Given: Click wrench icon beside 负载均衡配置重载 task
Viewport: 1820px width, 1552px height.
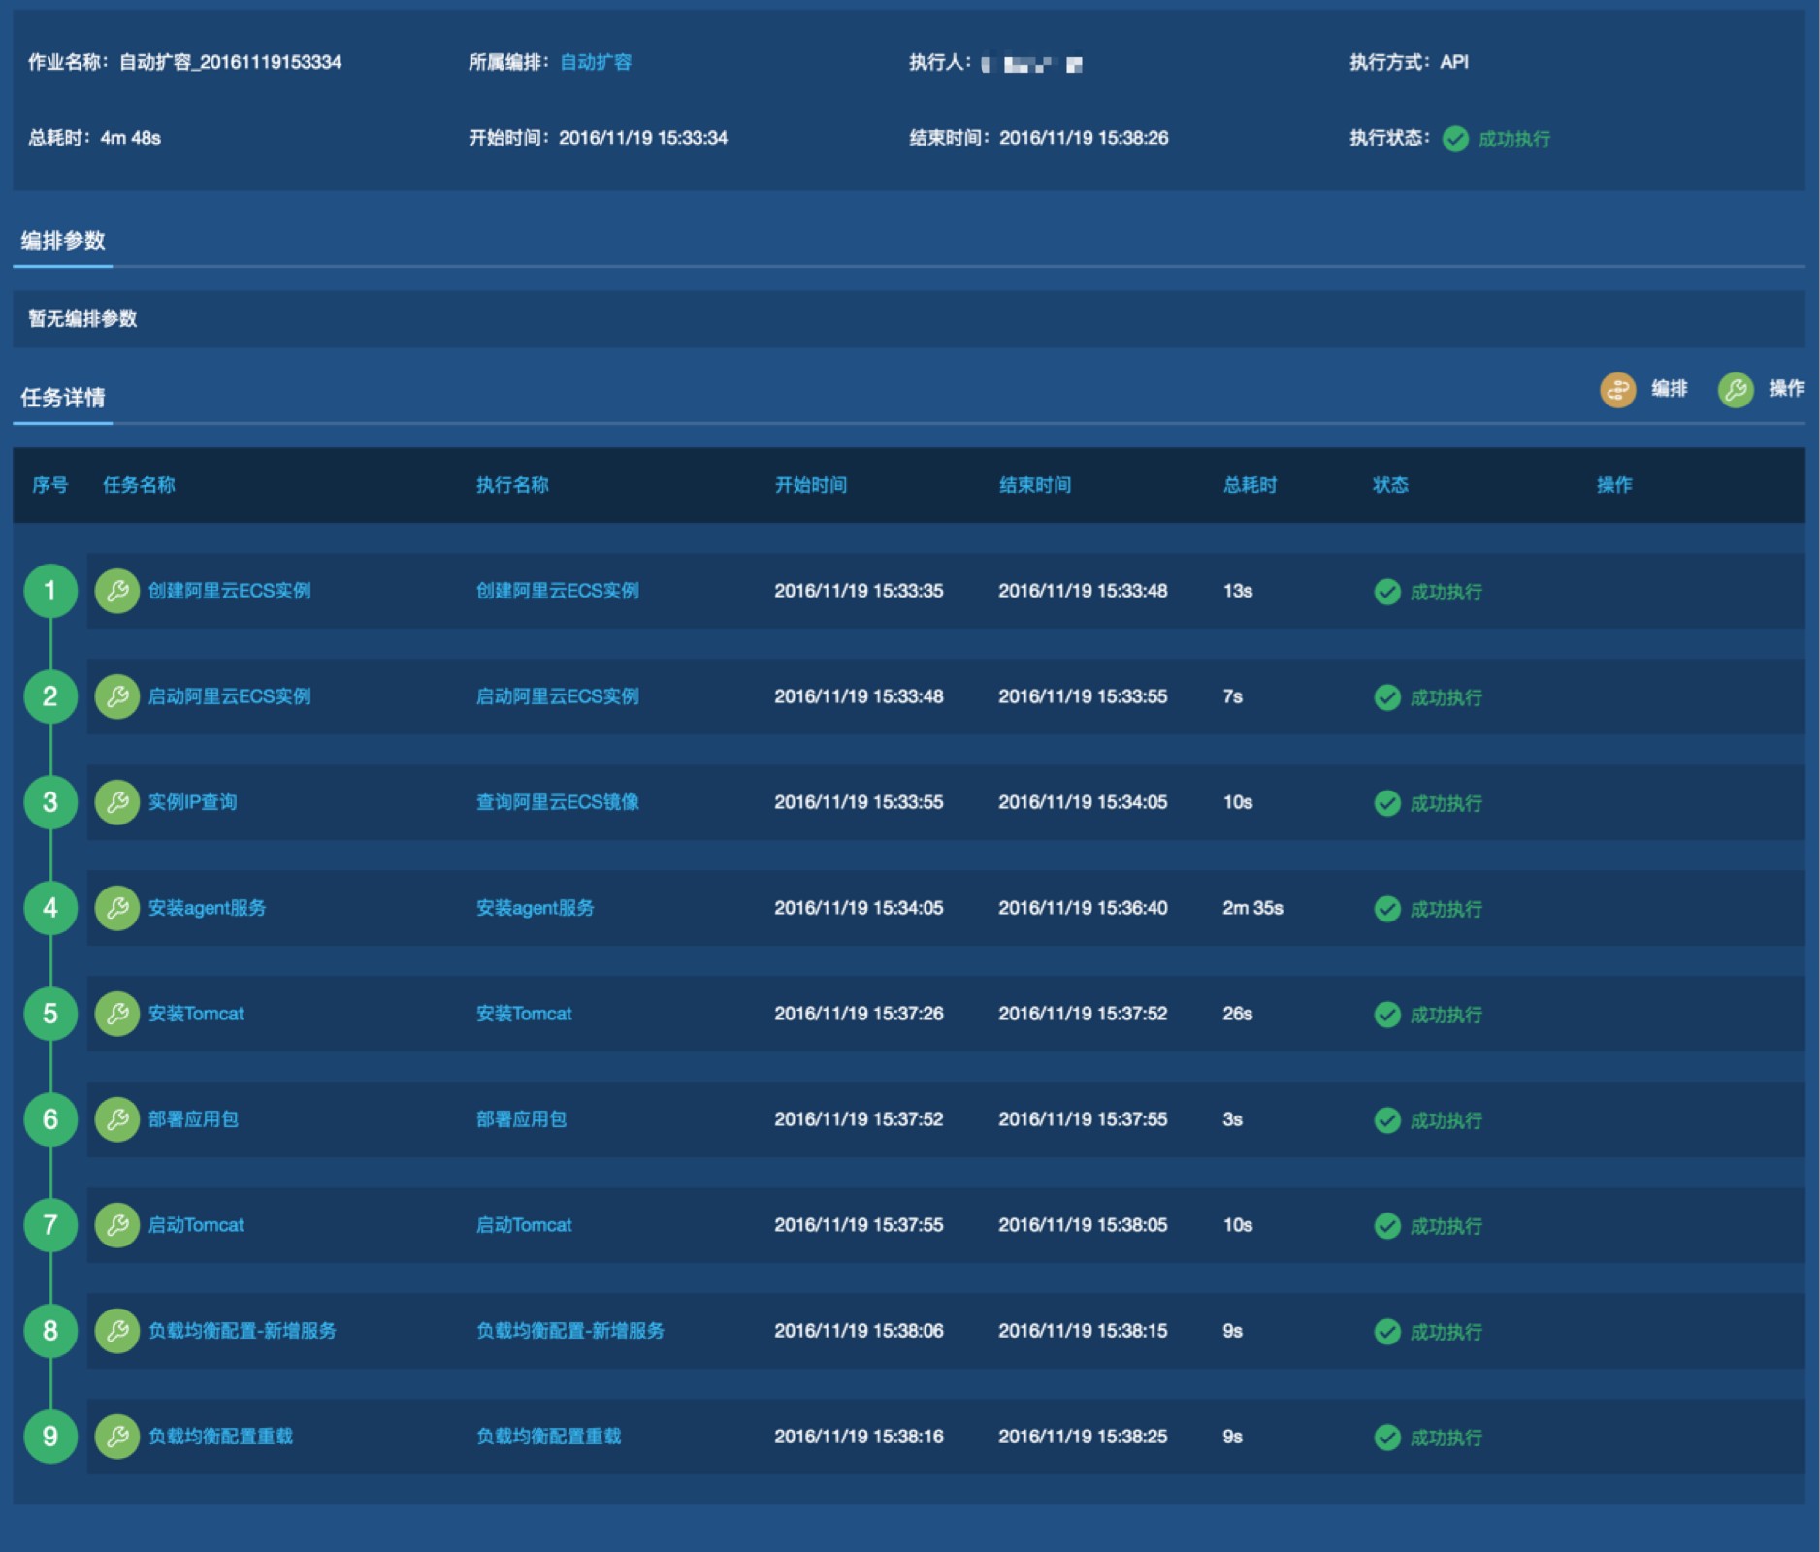Looking at the screenshot, I should pos(117,1437).
